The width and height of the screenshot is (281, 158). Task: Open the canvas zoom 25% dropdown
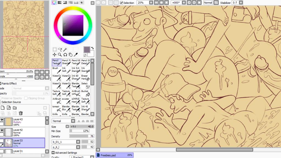pyautogui.click(x=151, y=3)
